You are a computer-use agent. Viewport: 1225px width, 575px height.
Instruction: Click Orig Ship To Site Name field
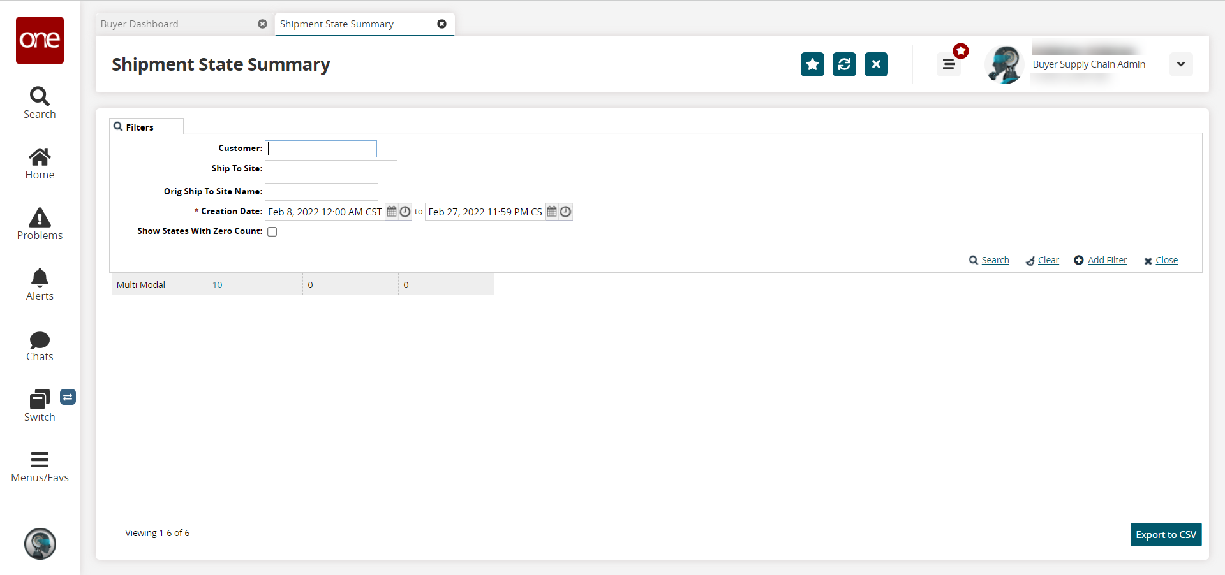(x=322, y=192)
